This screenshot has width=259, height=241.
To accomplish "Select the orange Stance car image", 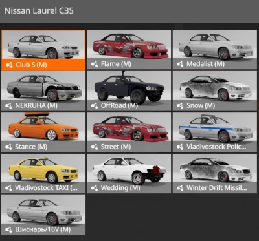I will tap(43, 127).
